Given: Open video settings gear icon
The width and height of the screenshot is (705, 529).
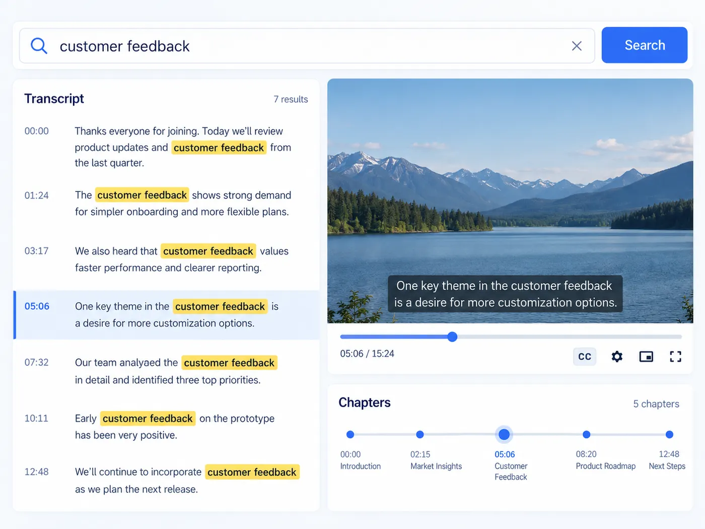Looking at the screenshot, I should (617, 357).
